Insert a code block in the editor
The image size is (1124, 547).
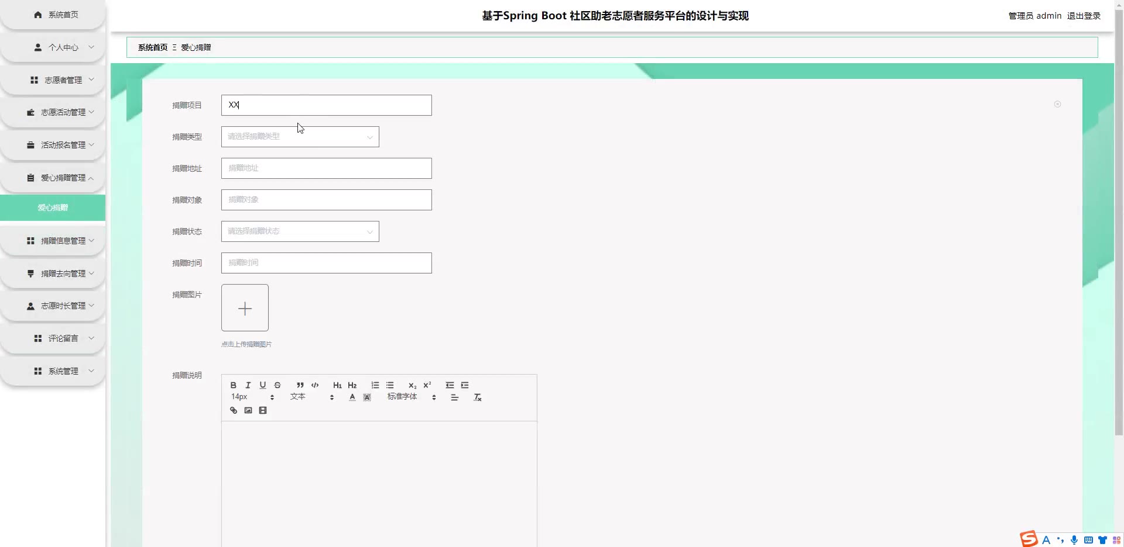tap(315, 385)
